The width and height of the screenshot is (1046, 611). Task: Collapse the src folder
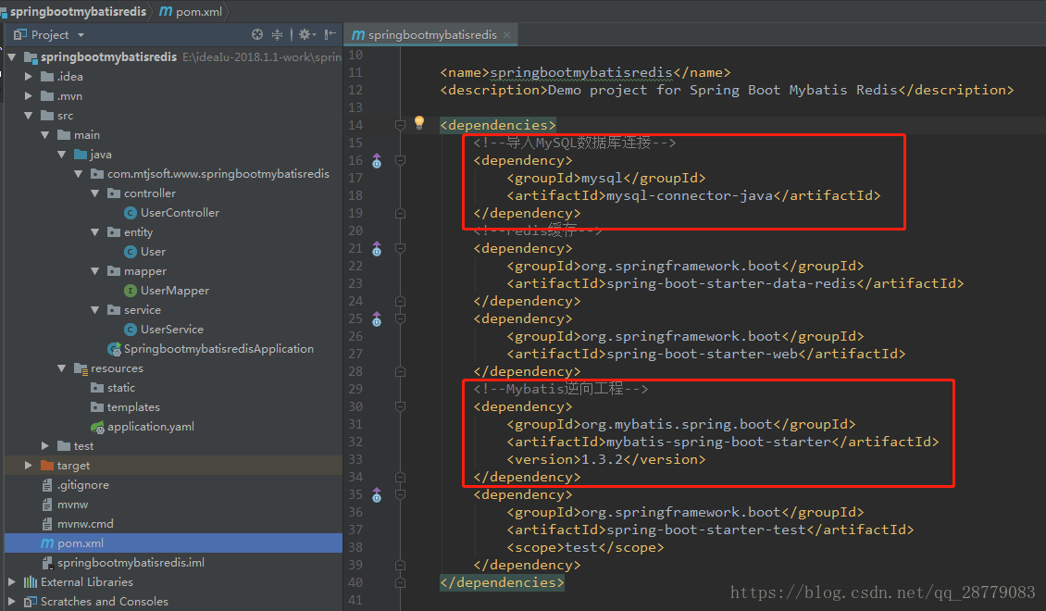28,116
